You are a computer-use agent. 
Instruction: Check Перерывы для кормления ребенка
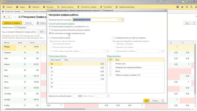110,67
